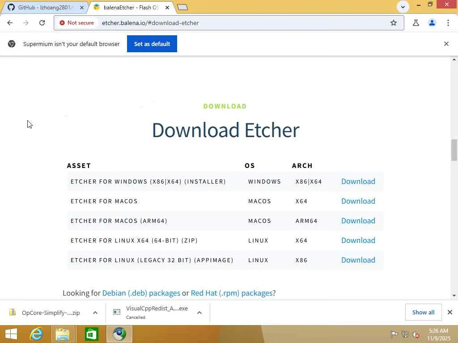
Task: Launch Internet Explorer from taskbar
Action: coord(37,334)
